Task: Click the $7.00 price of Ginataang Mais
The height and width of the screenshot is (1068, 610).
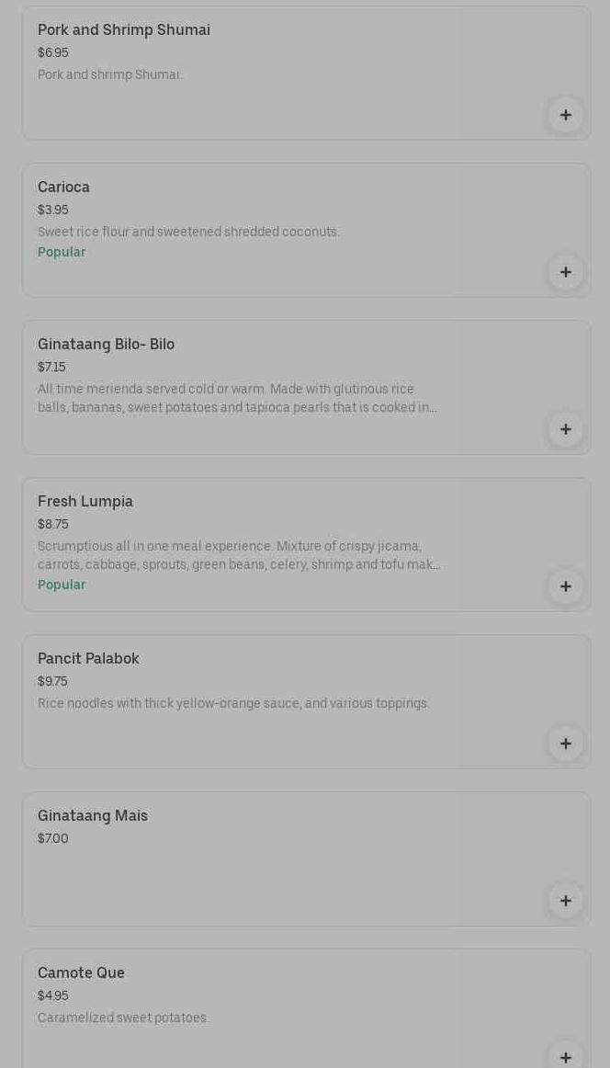Action: click(x=53, y=839)
